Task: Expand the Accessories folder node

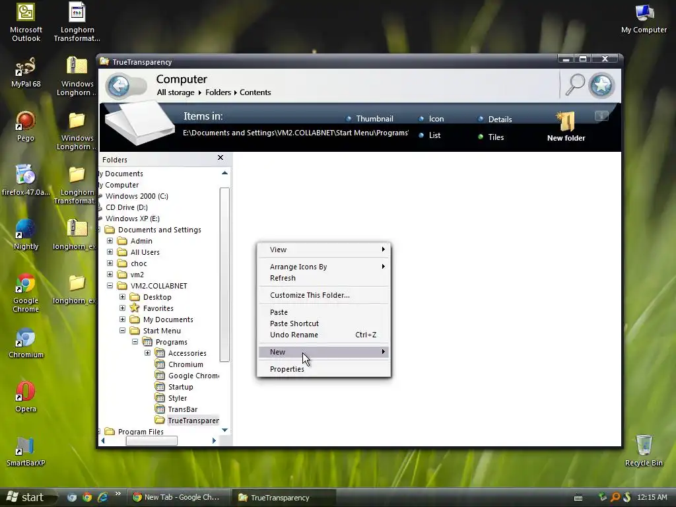Action: pos(147,353)
